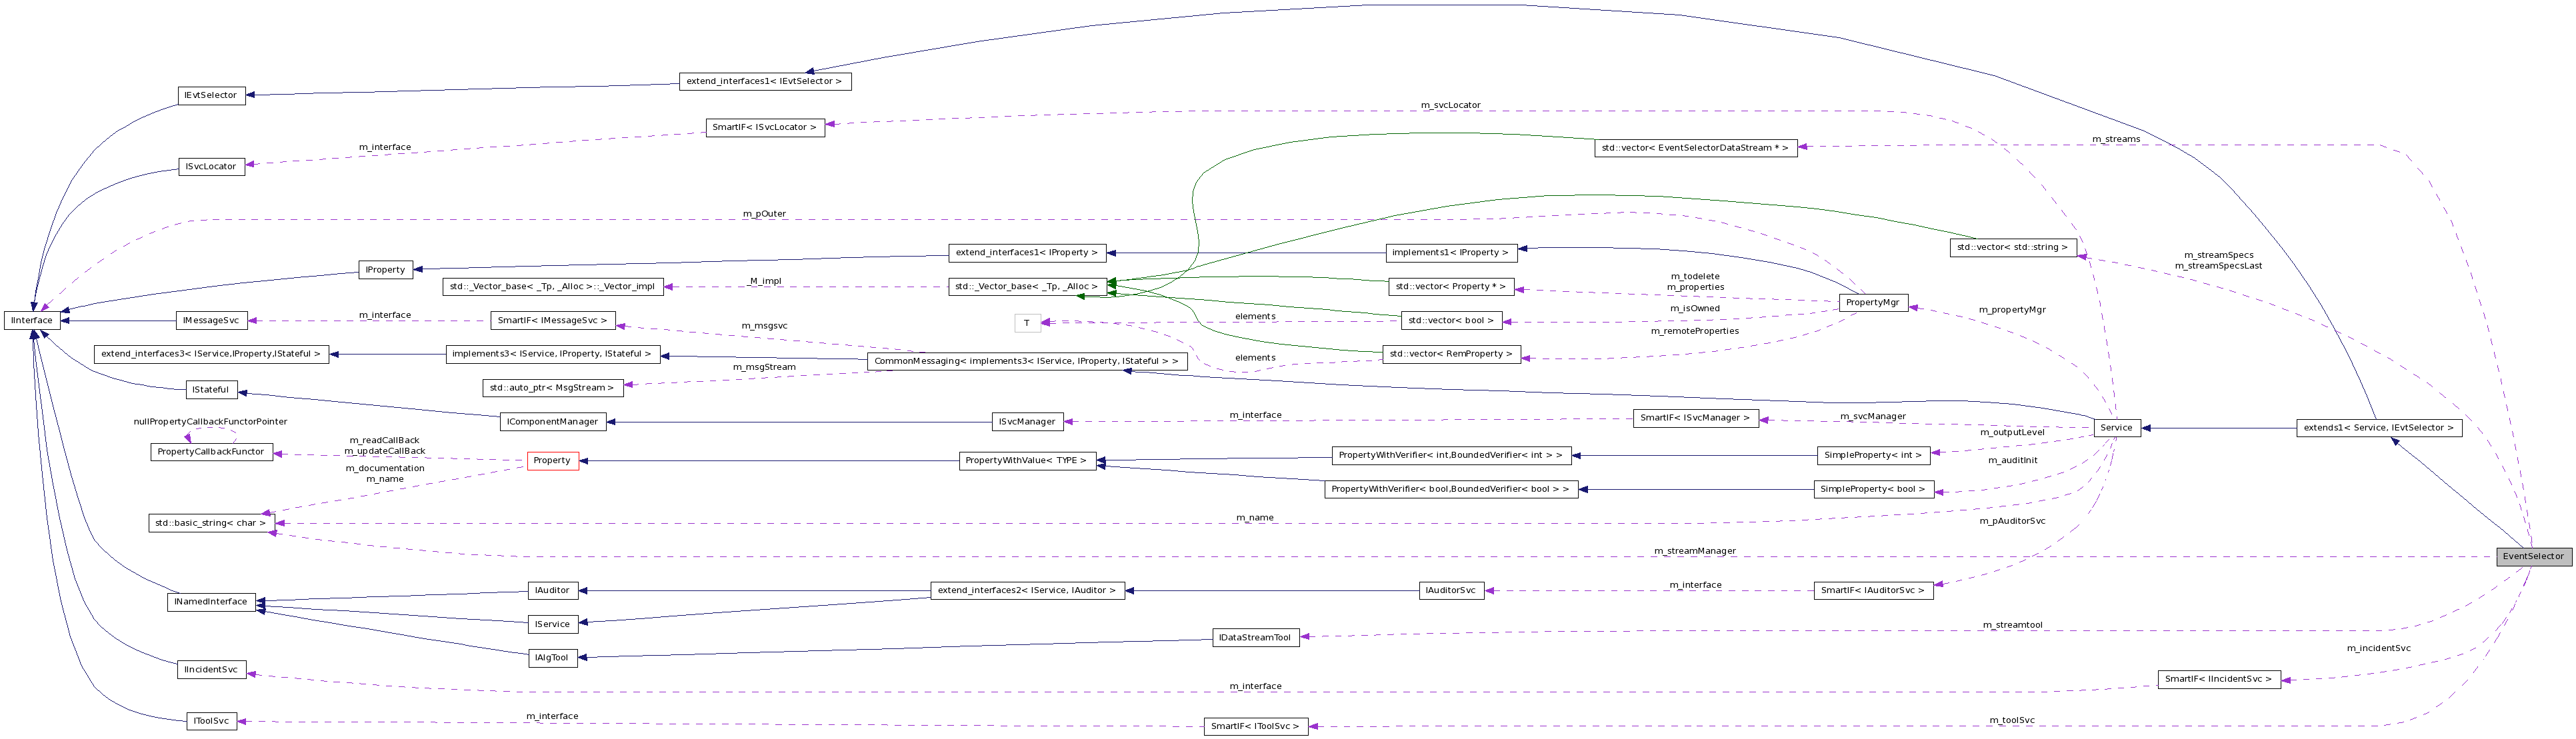Click the PropertyCallbackFunctor node
This screenshot has width=2576, height=739.
click(212, 452)
